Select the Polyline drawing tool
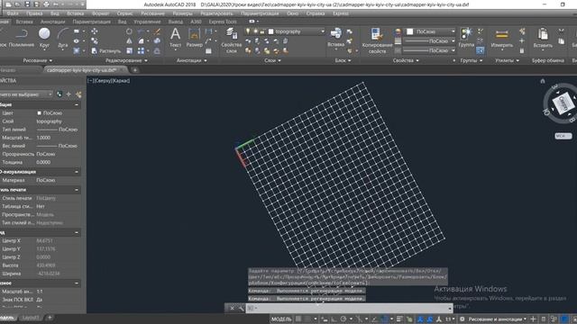The height and width of the screenshot is (324, 577). [21, 38]
